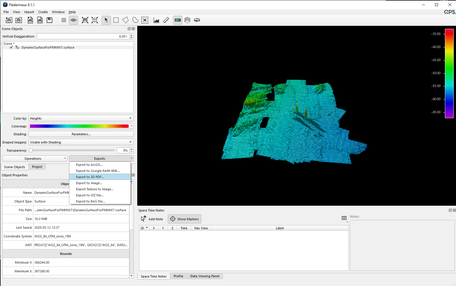Uncheck the DynamicSurfaceForFMMW7.surface visibility checkbox
This screenshot has height=286, width=456.
[x=11, y=47]
